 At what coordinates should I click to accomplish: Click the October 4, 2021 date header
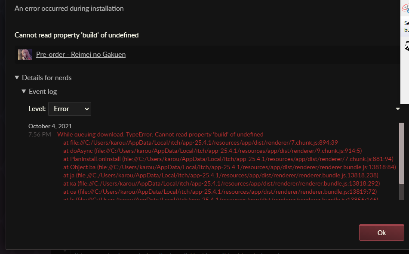[50, 126]
